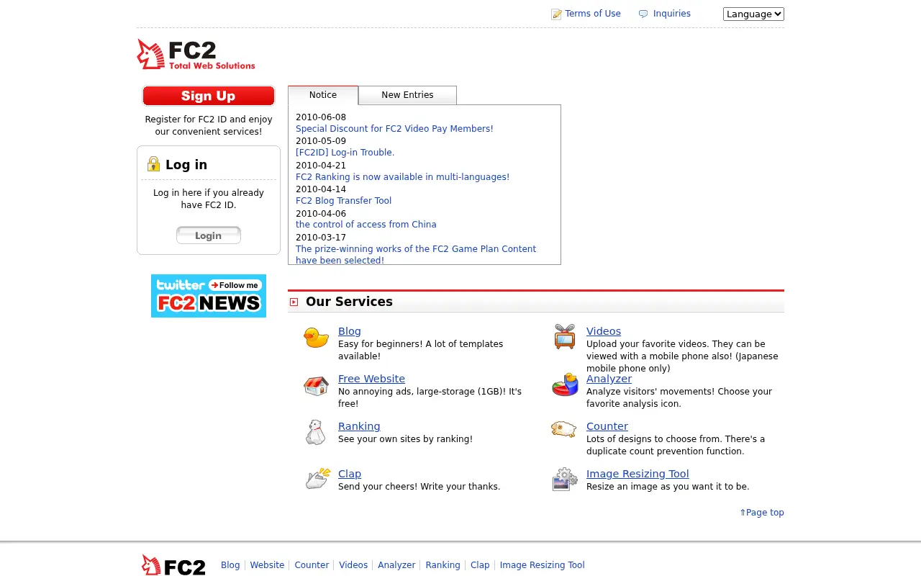The image size is (921, 576).
Task: Open Special Discount for FC2 Video notice
Action: pos(394,129)
